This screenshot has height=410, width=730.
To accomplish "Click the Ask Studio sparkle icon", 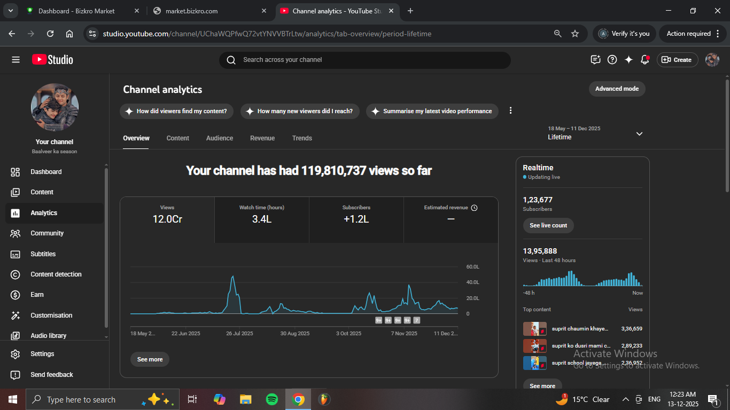I will pos(628,60).
